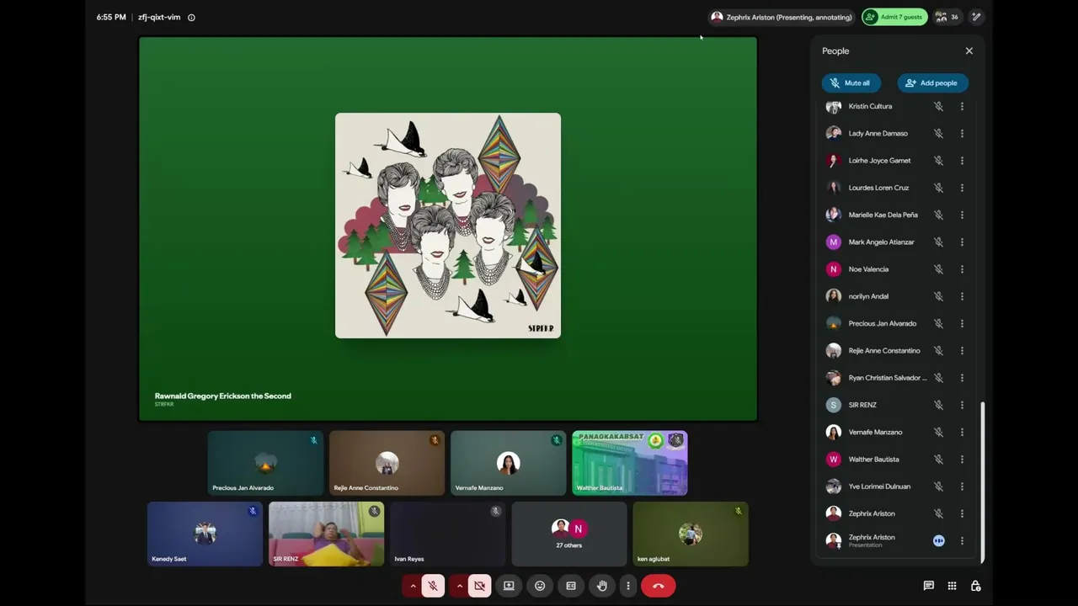The width and height of the screenshot is (1078, 606).
Task: Click audio indicator on Zephrix Ariston Presentation row
Action: click(938, 541)
